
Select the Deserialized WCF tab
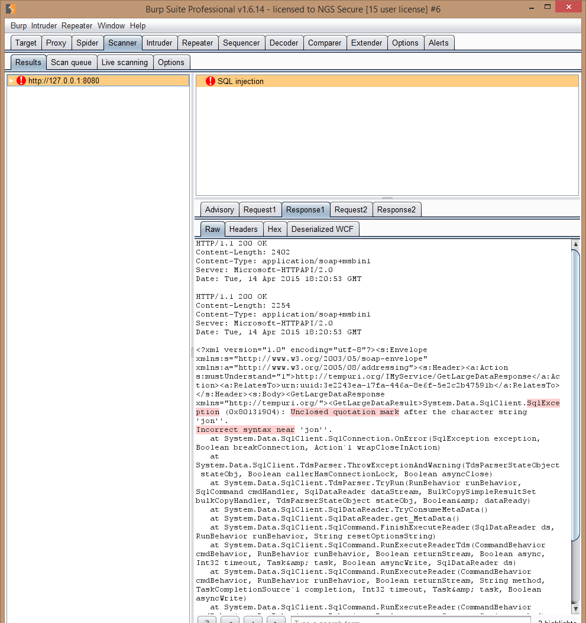point(322,229)
